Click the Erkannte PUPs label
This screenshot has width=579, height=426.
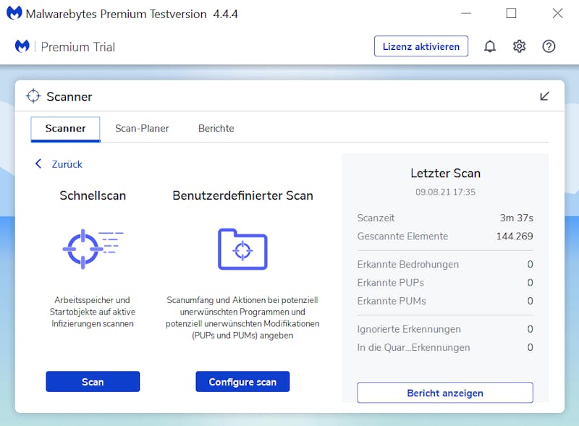click(x=390, y=283)
